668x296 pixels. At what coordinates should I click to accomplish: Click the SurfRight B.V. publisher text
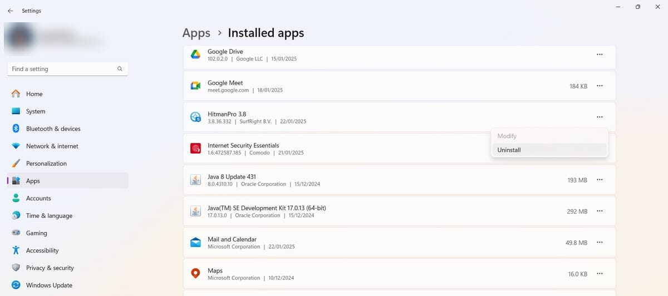click(x=256, y=121)
